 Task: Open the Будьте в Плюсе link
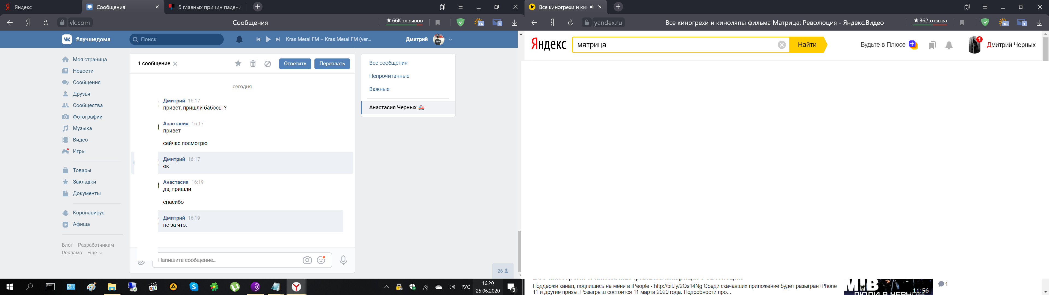[x=889, y=45]
